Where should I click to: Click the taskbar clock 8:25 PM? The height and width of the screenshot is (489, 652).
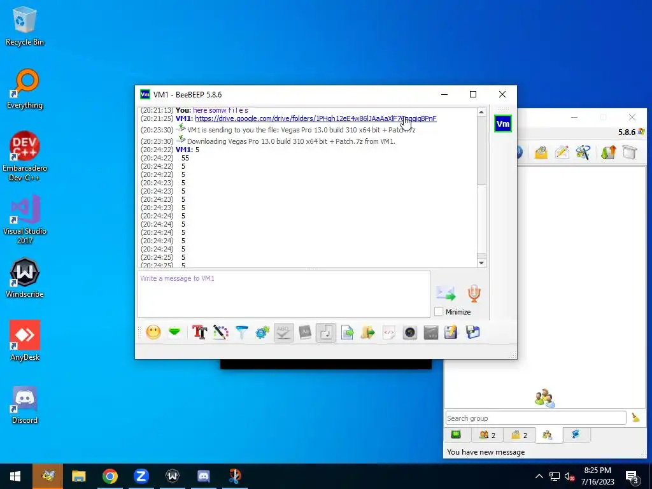(x=597, y=471)
